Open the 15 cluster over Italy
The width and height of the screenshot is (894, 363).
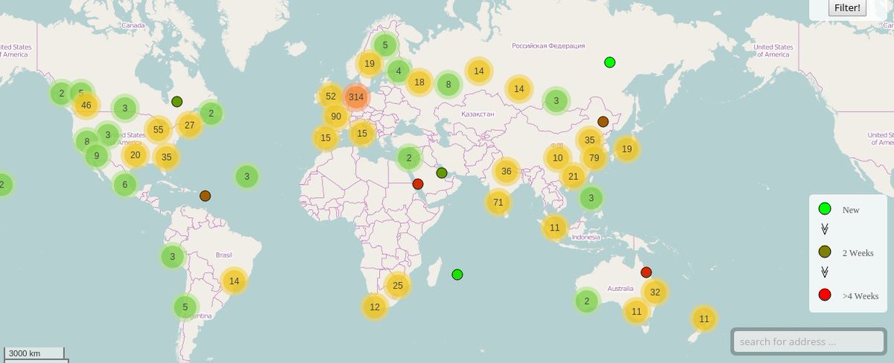coord(362,134)
